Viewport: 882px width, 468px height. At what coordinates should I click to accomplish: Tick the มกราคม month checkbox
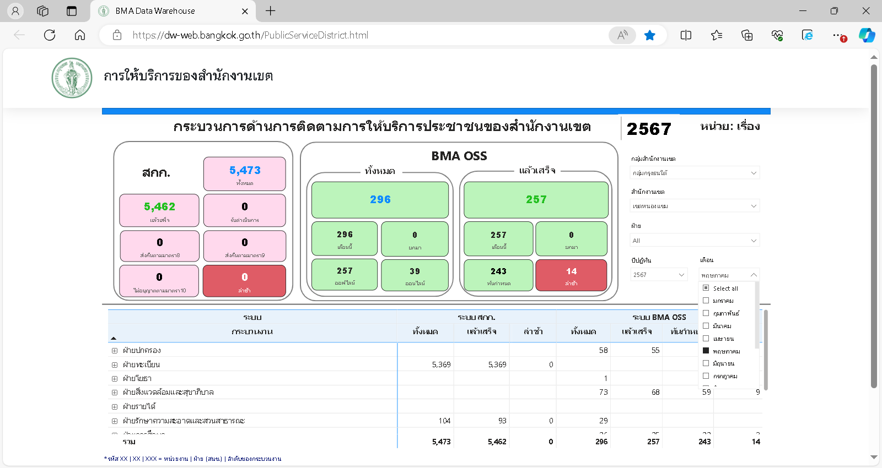[x=706, y=301]
